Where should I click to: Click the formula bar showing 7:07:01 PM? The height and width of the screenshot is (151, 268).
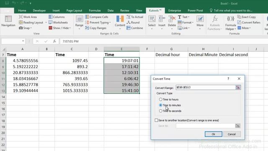(164, 41)
